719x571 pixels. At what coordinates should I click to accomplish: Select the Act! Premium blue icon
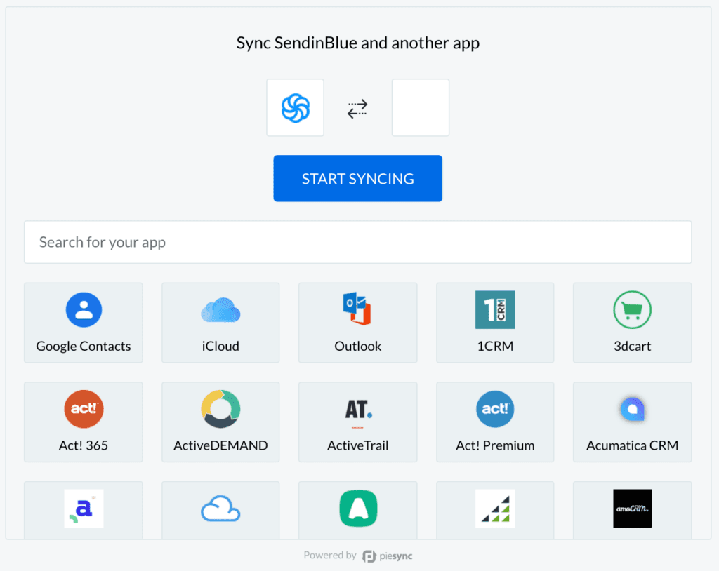[495, 409]
